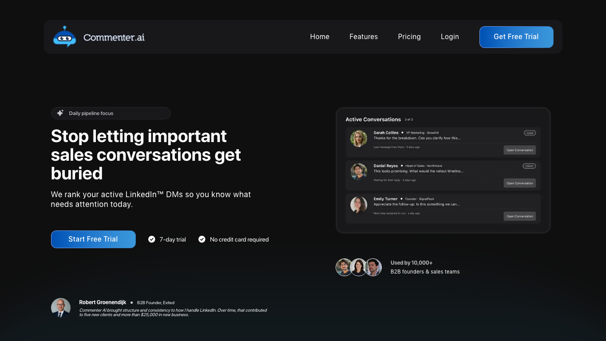
Task: Click the 'We rank your active LinkedIn DMs' subheading
Action: 151,199
